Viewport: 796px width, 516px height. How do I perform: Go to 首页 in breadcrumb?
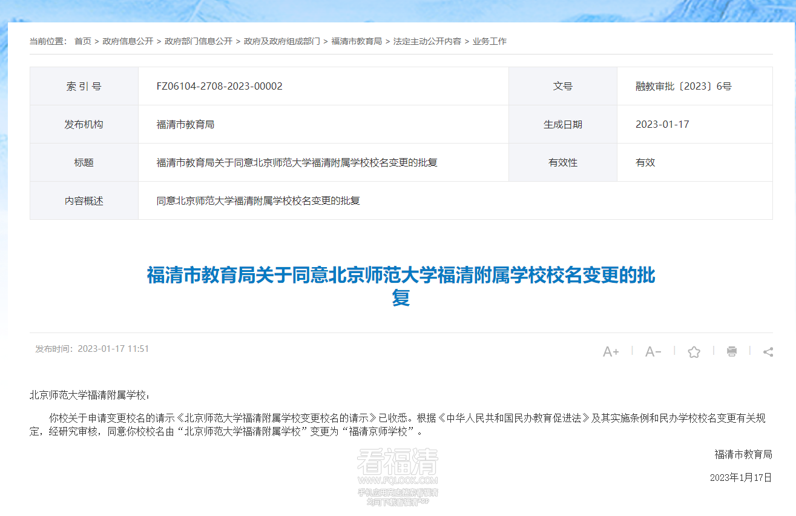[x=83, y=41]
